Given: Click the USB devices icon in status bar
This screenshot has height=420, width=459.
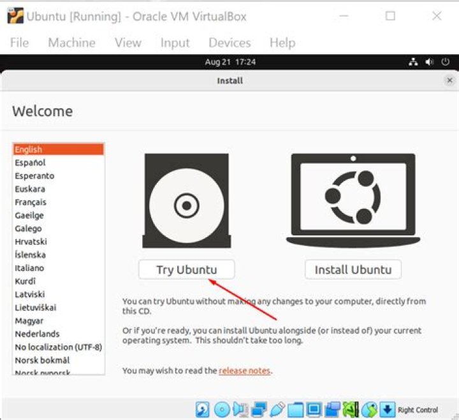Looking at the screenshot, I should coord(277,409).
